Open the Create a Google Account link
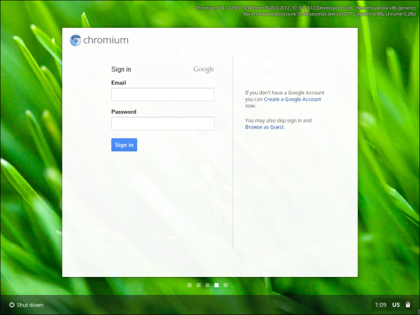 (292, 99)
